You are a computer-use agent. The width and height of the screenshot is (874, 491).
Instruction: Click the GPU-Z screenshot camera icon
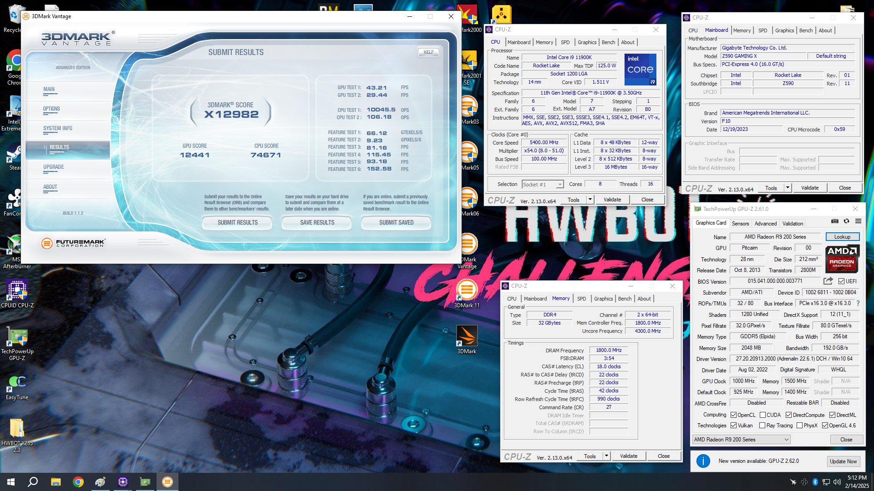coord(835,221)
